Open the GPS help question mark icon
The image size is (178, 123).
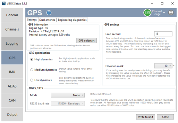[49, 13]
